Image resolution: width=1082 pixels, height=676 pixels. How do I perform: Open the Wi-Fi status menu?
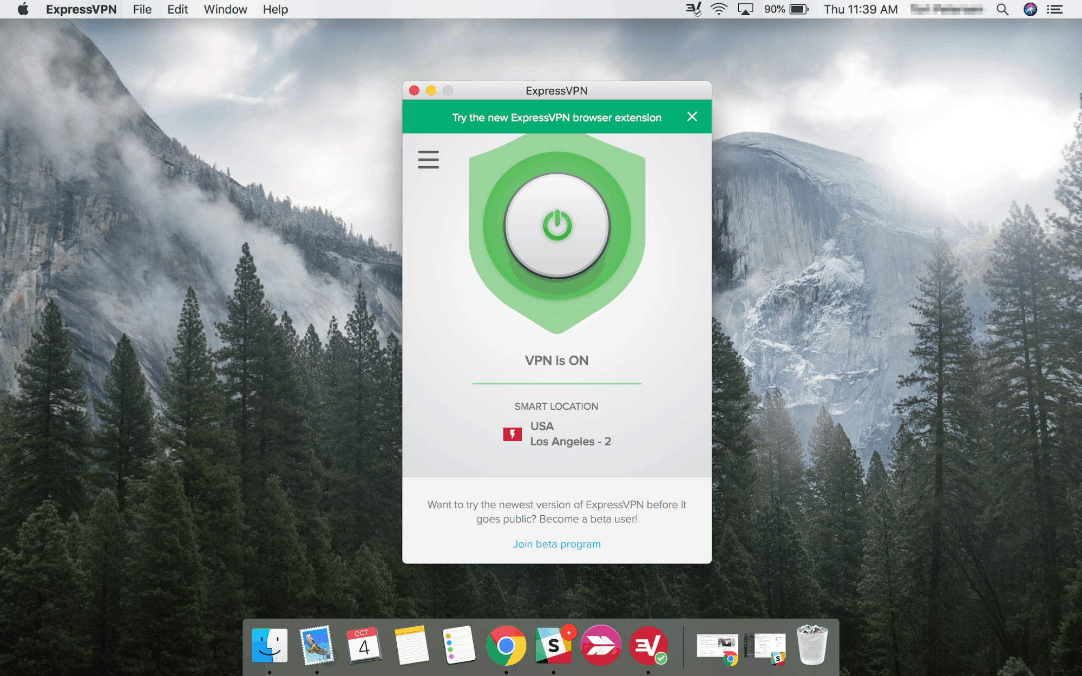(x=718, y=9)
